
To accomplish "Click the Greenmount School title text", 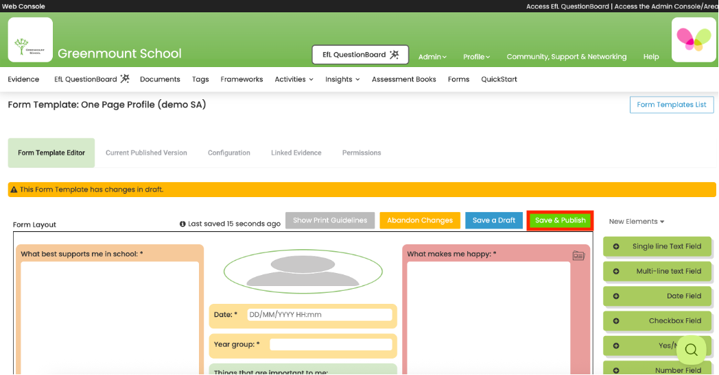I will click(119, 53).
